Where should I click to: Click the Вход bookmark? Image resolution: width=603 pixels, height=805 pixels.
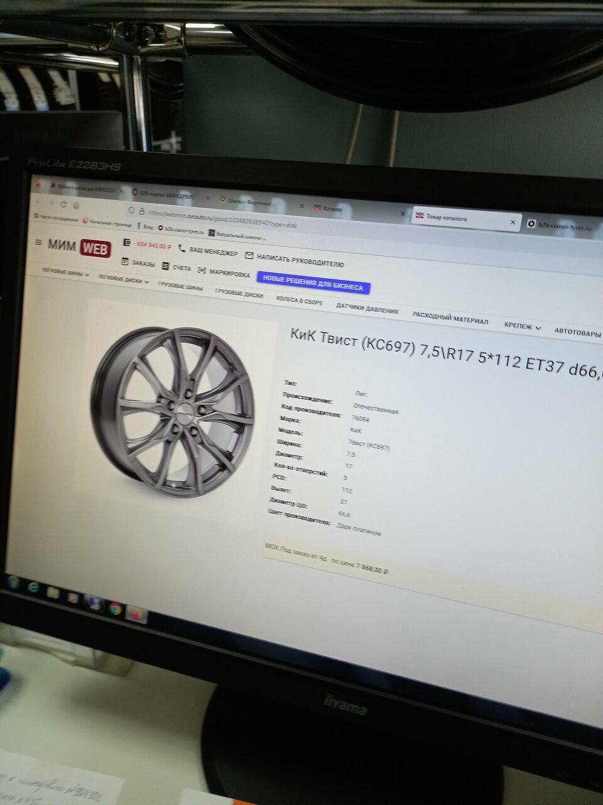(145, 226)
